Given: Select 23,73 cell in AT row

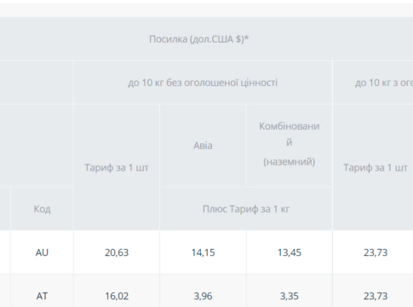Looking at the screenshot, I should click(376, 296).
